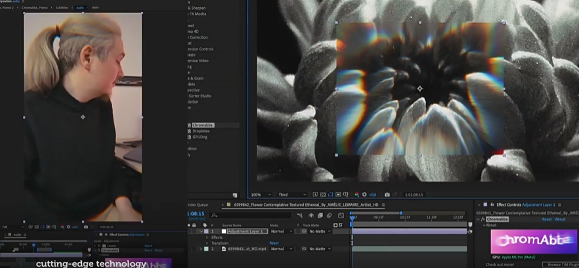Click Reset next to Transform
The height and width of the screenshot is (268, 579).
274,243
